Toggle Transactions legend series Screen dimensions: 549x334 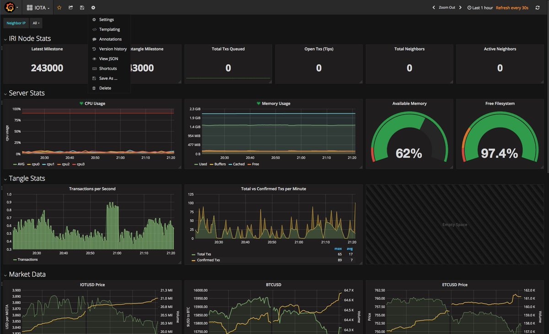pos(25,260)
